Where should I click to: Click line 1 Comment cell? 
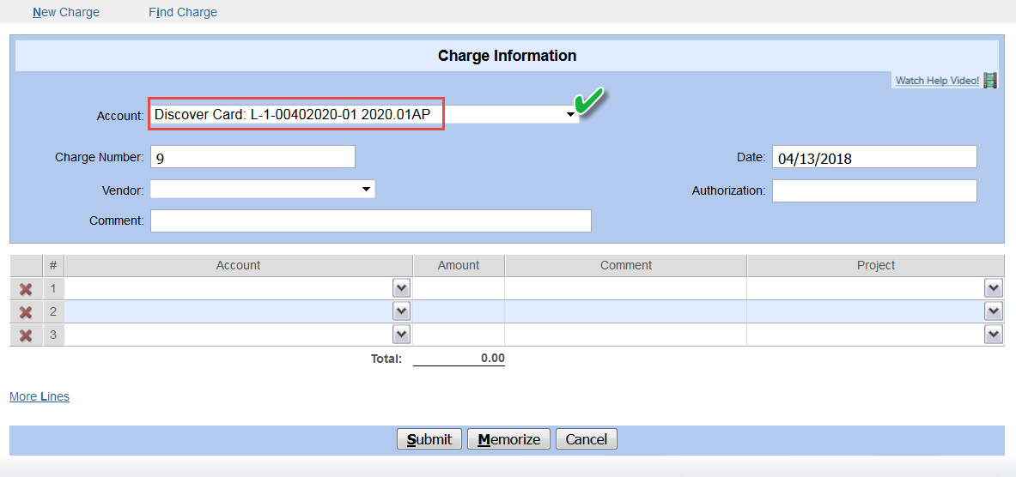coord(626,288)
